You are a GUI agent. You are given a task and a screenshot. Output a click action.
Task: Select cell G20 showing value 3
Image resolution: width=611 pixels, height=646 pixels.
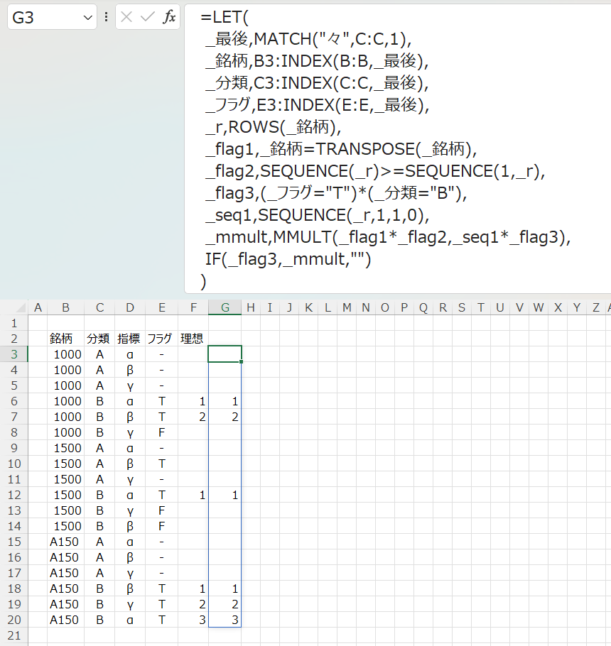coord(225,619)
